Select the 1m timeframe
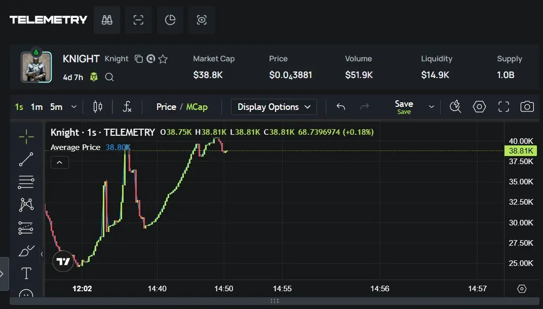This screenshot has width=543, height=309. point(36,107)
